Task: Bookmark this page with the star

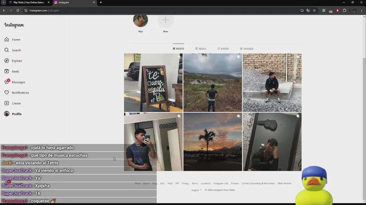Action: (314, 11)
